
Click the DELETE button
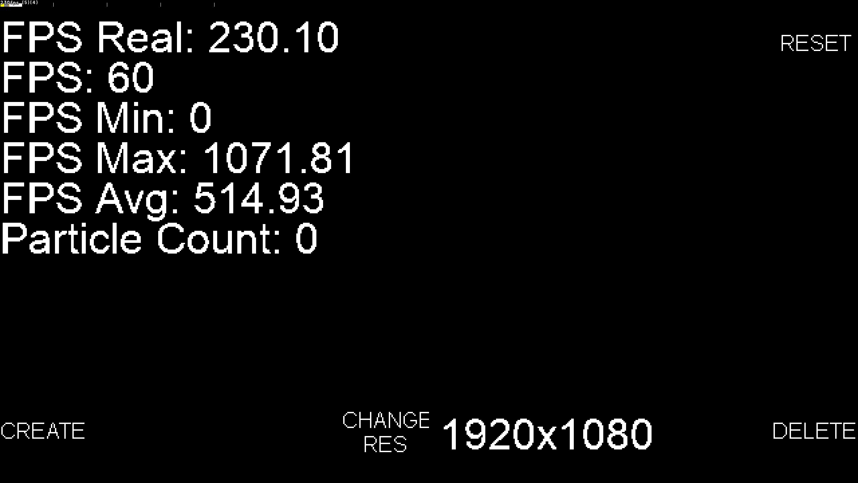pyautogui.click(x=814, y=431)
